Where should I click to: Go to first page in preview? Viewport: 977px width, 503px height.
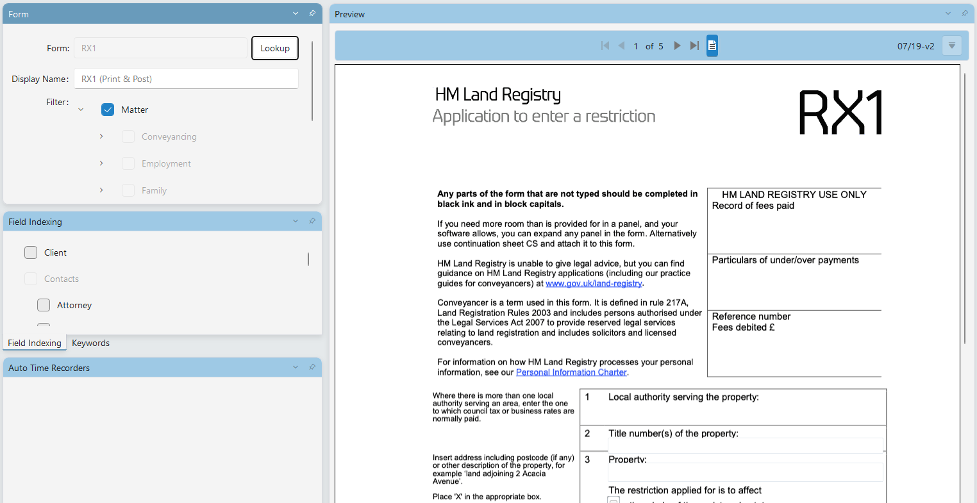point(605,45)
